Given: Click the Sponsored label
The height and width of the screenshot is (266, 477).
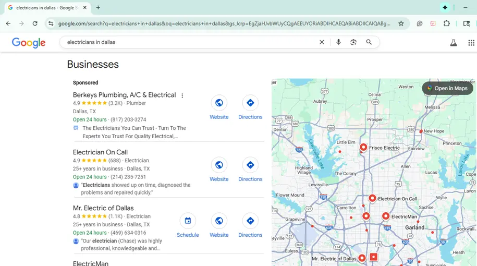Looking at the screenshot, I should click(85, 83).
